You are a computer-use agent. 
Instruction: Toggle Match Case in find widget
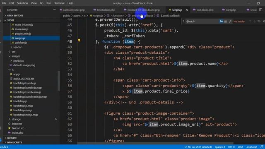(x=221, y=22)
